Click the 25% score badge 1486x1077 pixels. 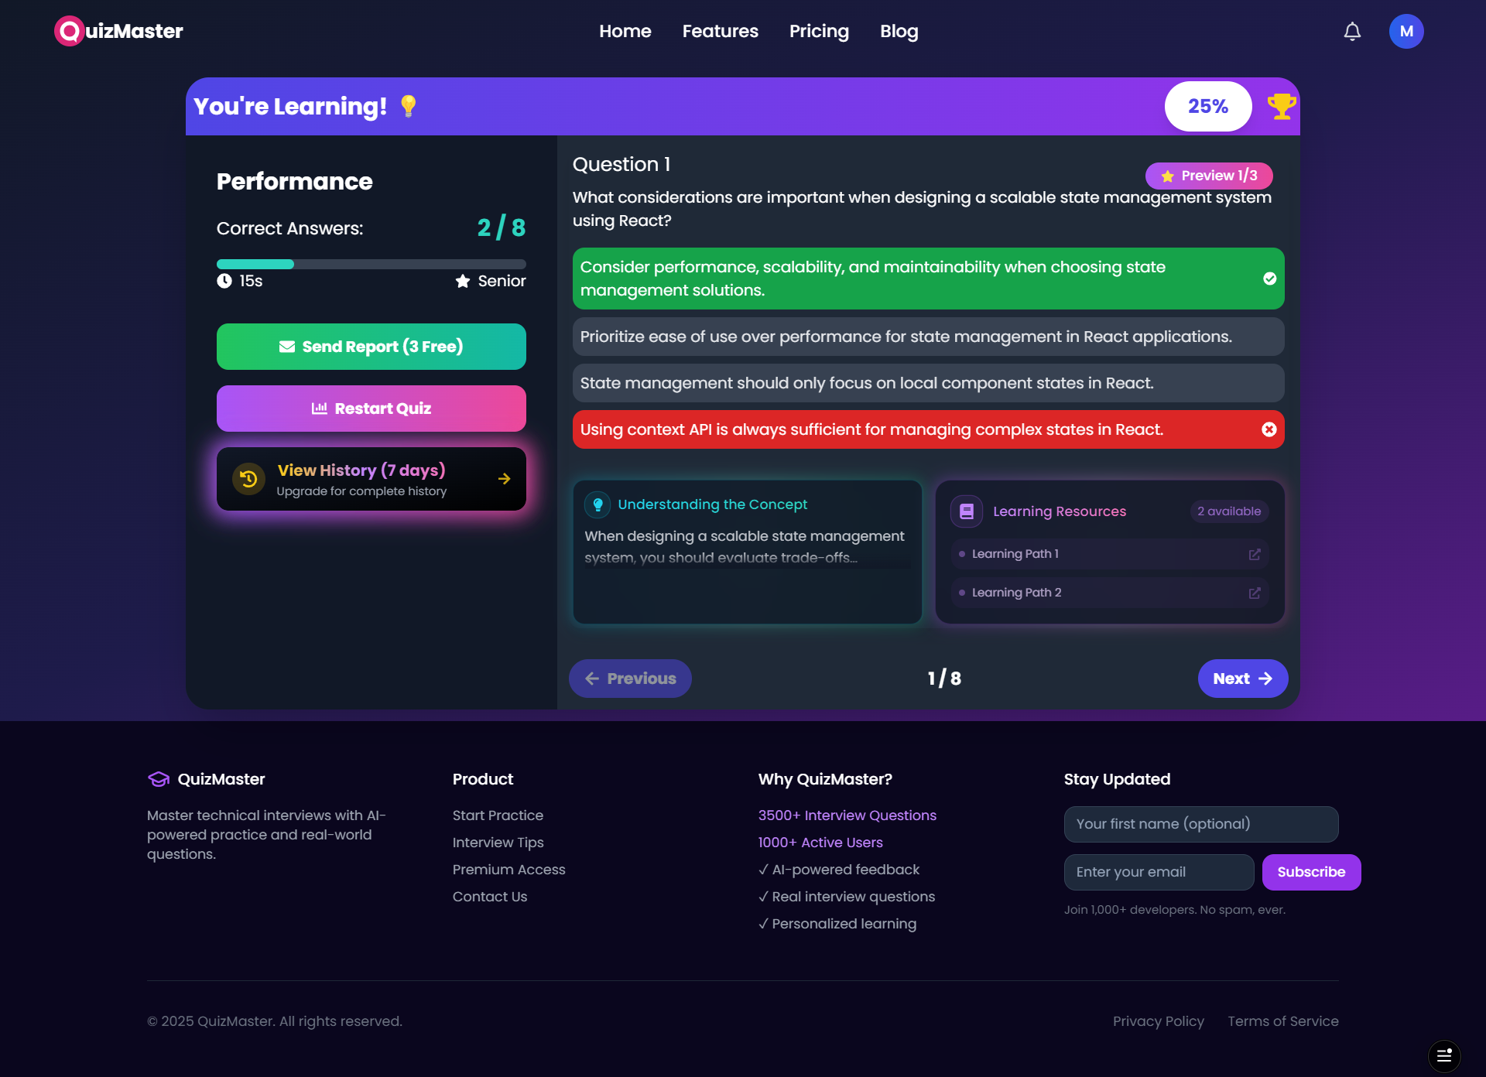1208,106
